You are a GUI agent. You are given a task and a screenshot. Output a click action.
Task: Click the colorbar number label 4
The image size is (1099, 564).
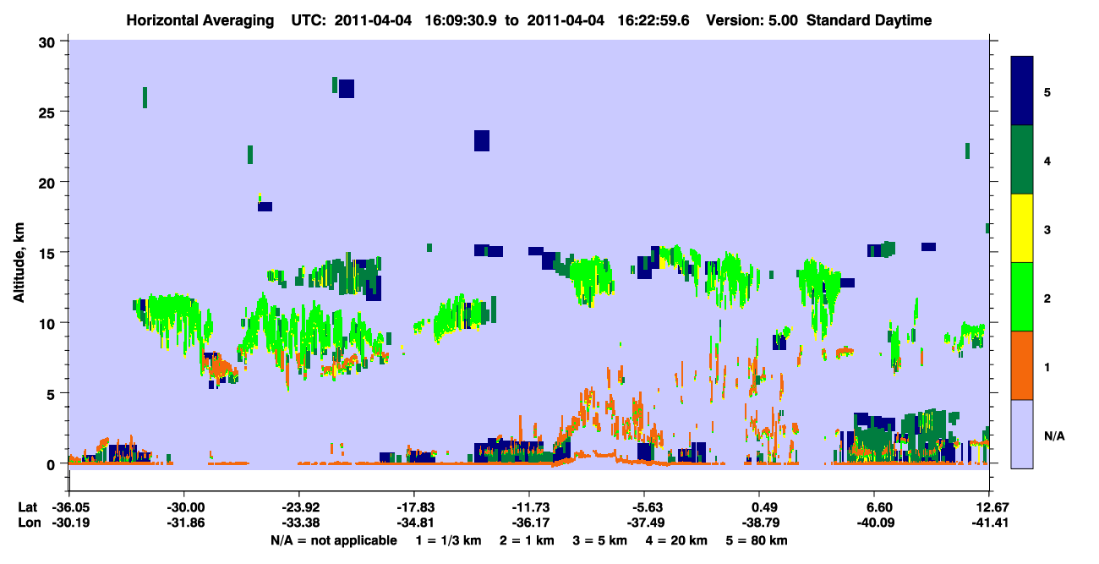[1047, 160]
